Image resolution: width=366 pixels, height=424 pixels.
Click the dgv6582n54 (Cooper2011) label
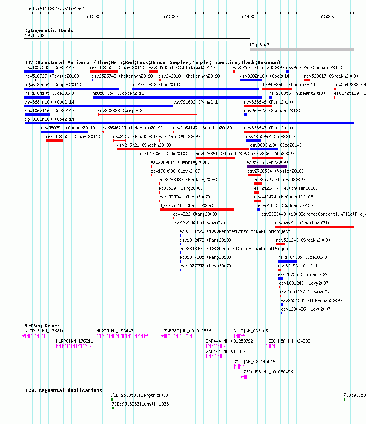pyautogui.click(x=53, y=85)
